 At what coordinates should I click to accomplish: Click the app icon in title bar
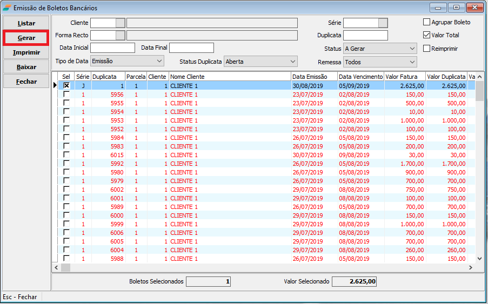pos(6,7)
